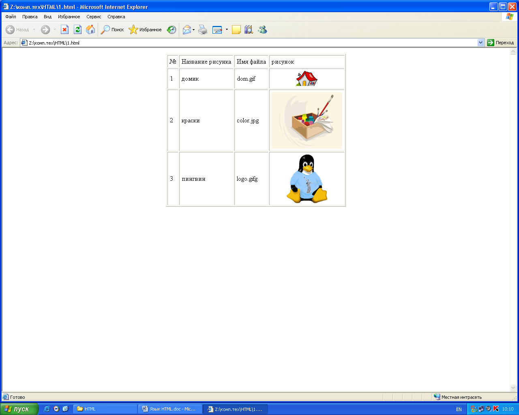519x415 pixels.
Task: Click the vertical scrollbar up arrow
Action: pyautogui.click(x=513, y=51)
